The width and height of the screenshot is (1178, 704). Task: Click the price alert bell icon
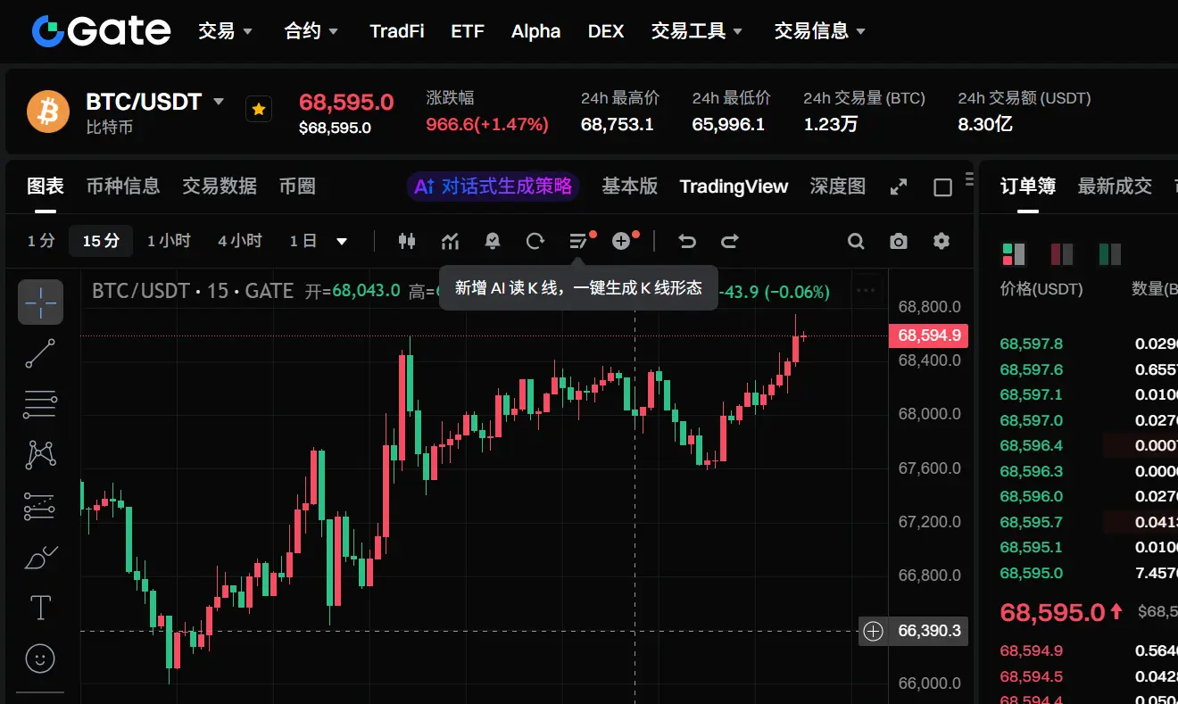(x=492, y=241)
